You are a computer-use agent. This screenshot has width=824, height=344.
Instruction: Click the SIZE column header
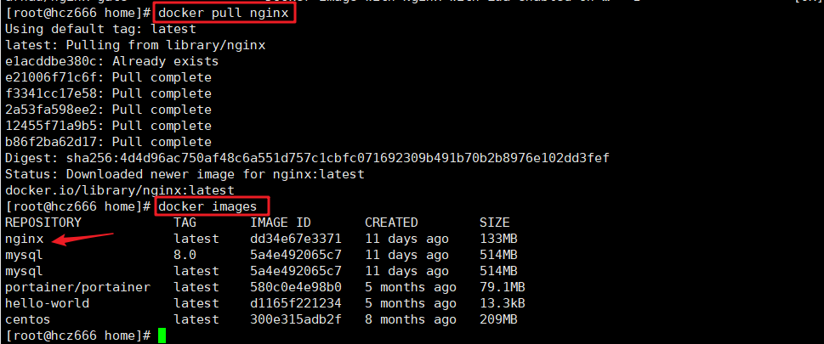click(495, 223)
